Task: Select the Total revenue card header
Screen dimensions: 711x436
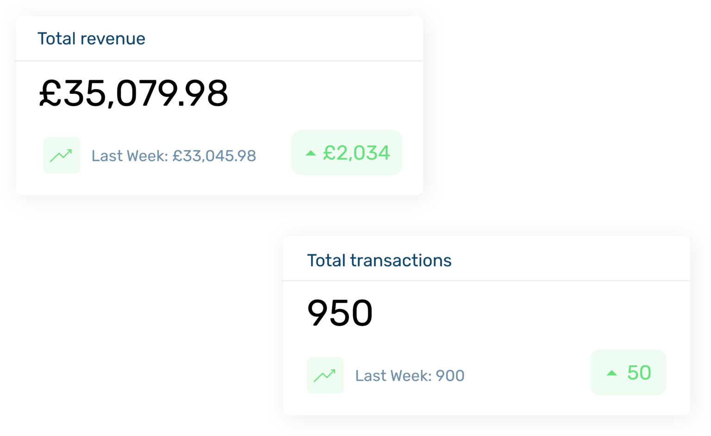Action: pos(91,38)
